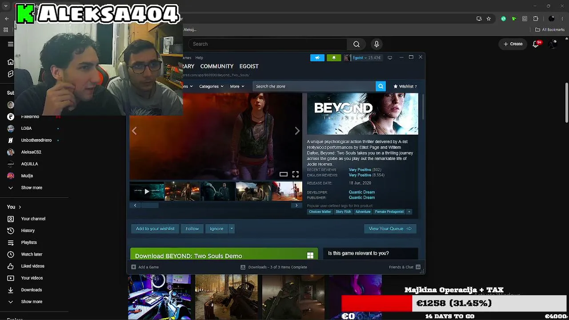Start YouTube voice search with microphone
The image size is (569, 320).
(x=377, y=44)
